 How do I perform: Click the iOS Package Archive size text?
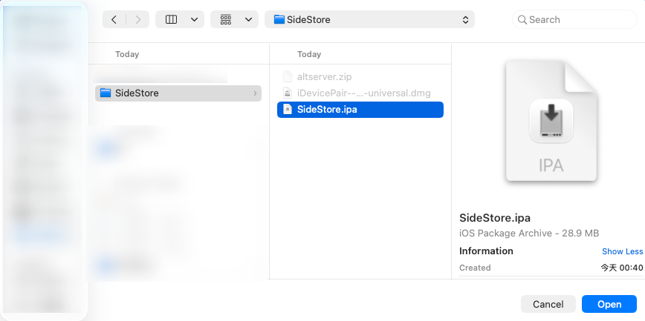(529, 234)
